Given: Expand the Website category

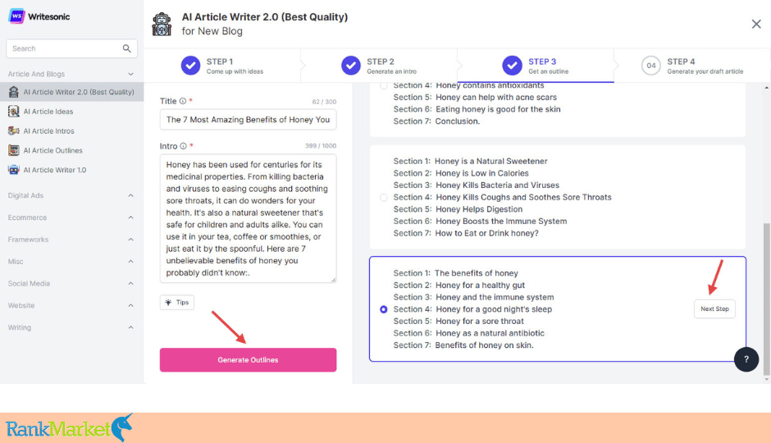Looking at the screenshot, I should [x=130, y=305].
